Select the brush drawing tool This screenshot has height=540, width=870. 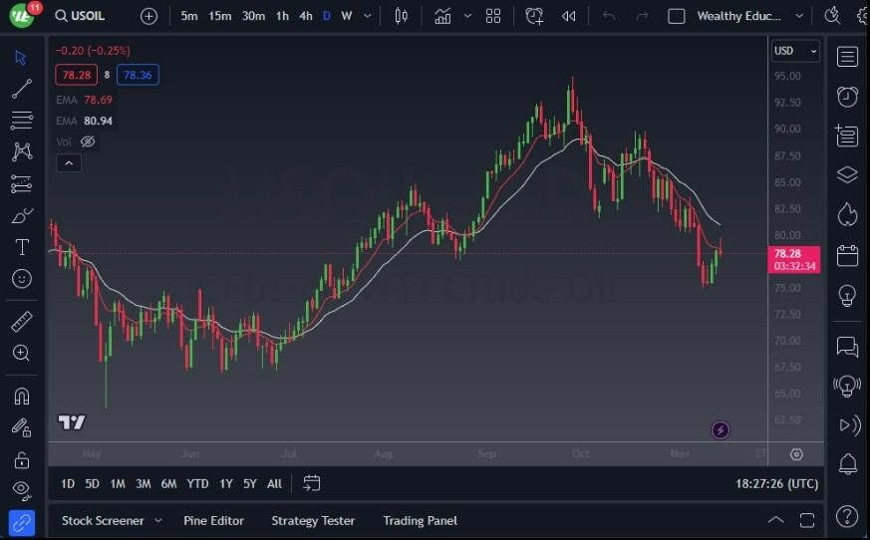[x=22, y=215]
